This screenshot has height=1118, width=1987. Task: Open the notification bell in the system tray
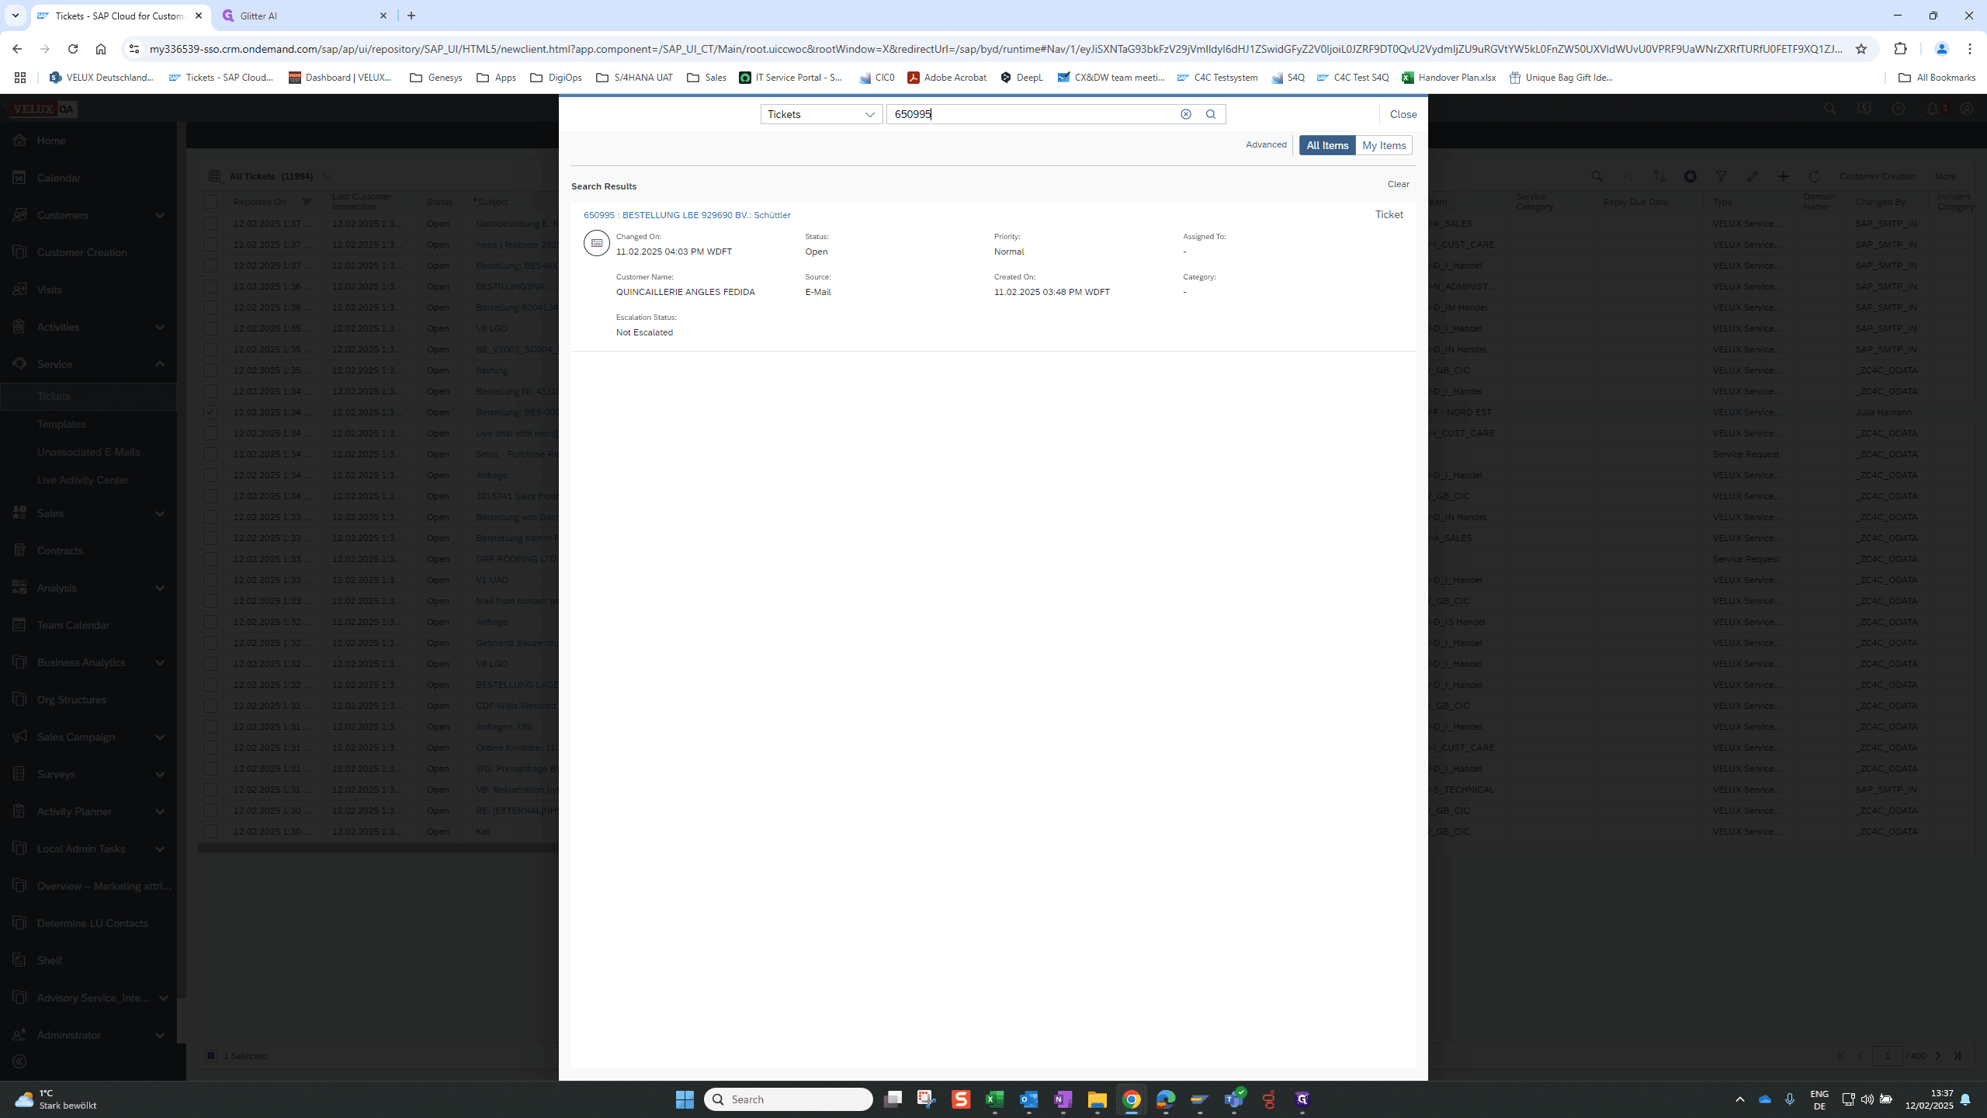pyautogui.click(x=1965, y=1099)
